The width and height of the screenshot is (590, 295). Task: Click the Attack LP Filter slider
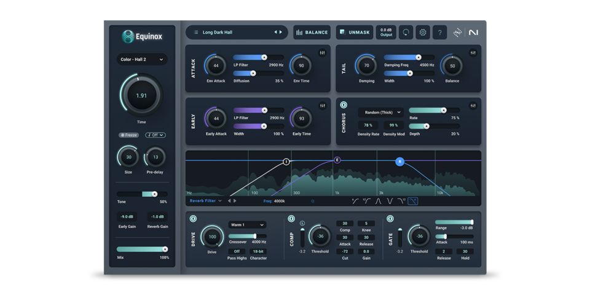[x=259, y=57]
